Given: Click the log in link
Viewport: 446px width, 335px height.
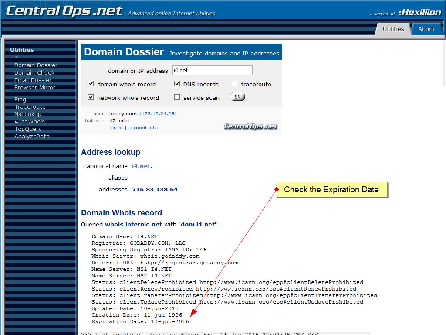Looking at the screenshot, I should [116, 128].
